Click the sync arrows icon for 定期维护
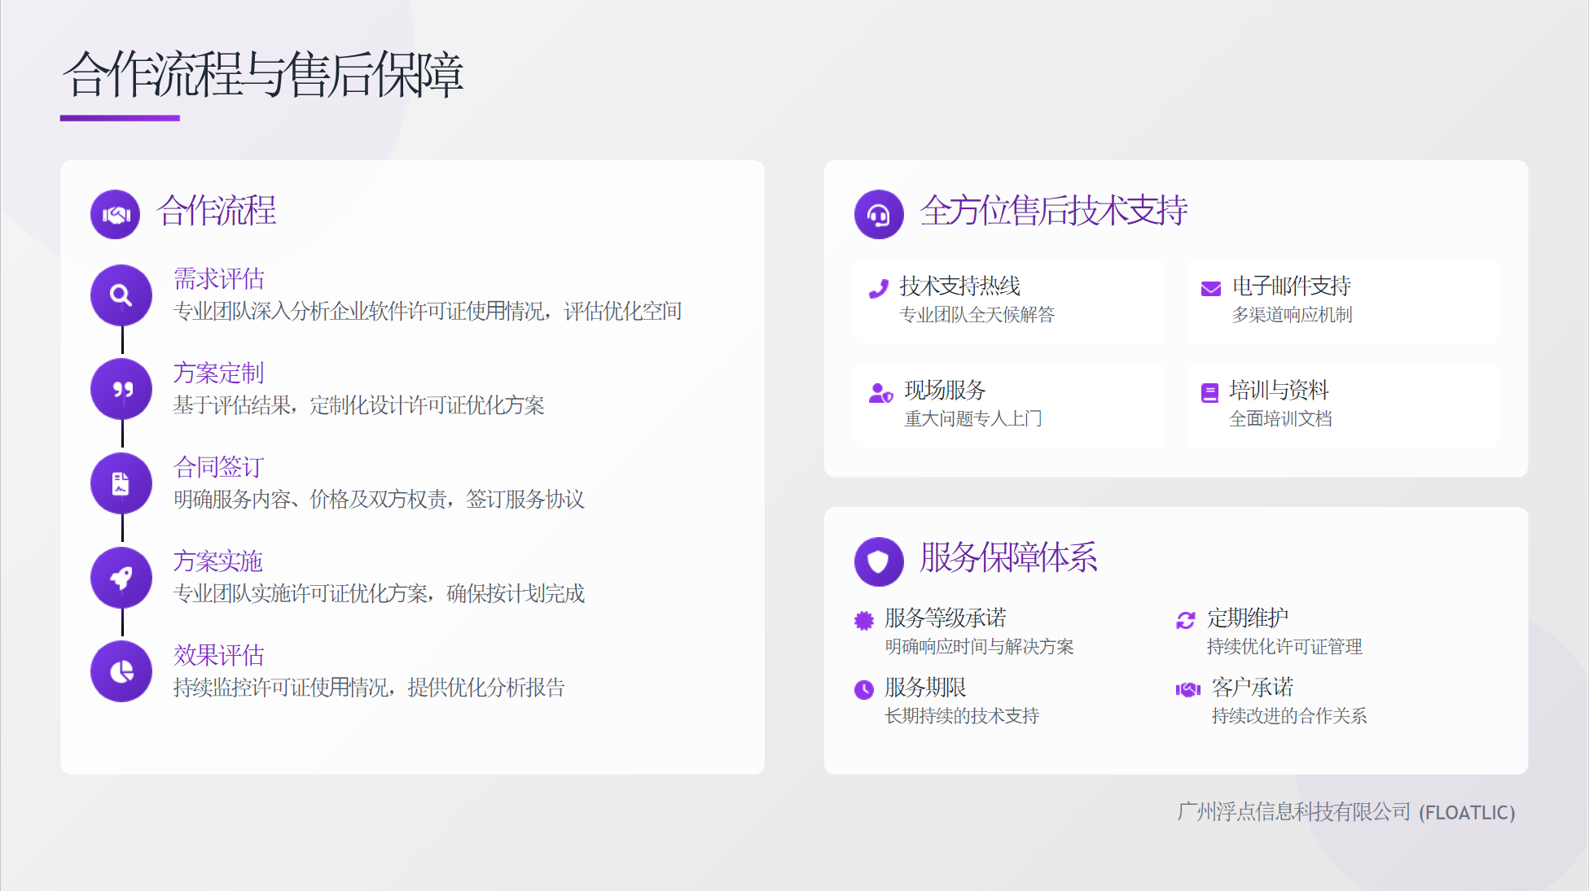The image size is (1589, 891). coord(1186,621)
